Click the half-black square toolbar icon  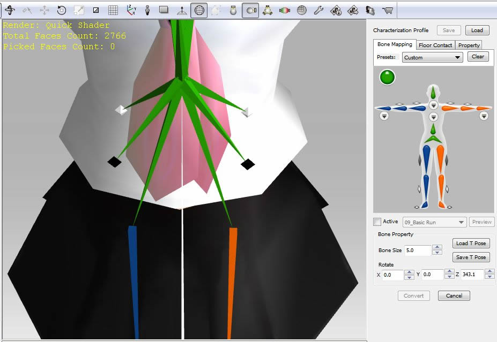pos(96,10)
